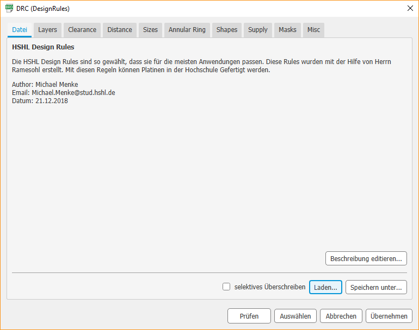The image size is (419, 330).
Task: Cancel the dialog with Abbrechen
Action: click(341, 316)
